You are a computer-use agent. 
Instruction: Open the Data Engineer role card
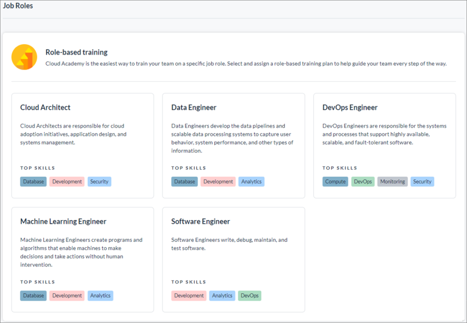coord(233,146)
